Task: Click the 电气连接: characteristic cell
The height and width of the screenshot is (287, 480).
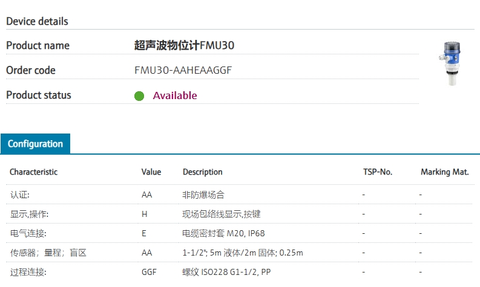Action: point(28,233)
